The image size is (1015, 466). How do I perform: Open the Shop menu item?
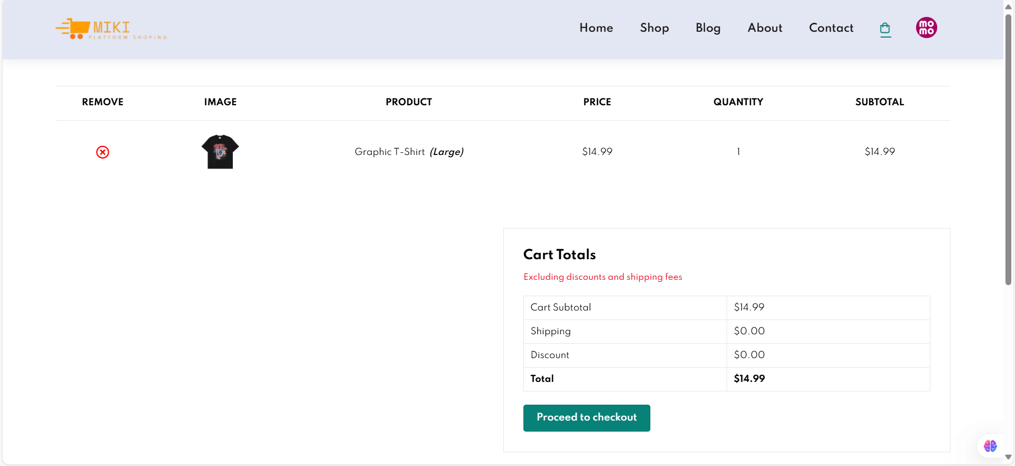(654, 28)
